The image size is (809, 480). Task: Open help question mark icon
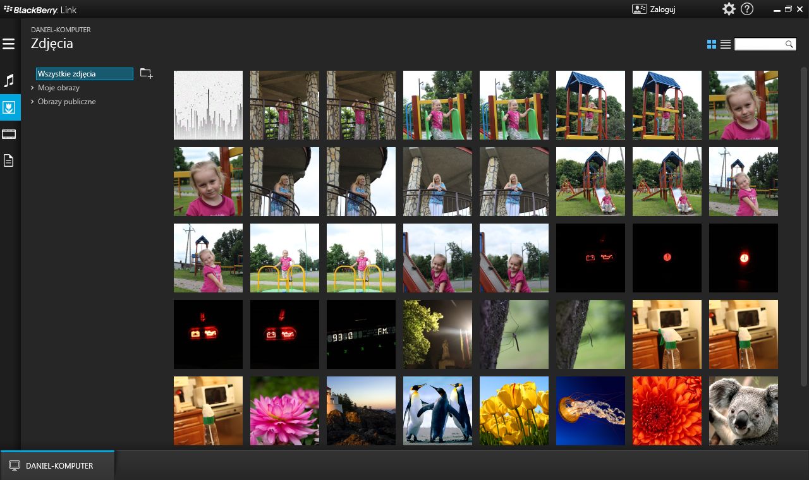pos(747,9)
